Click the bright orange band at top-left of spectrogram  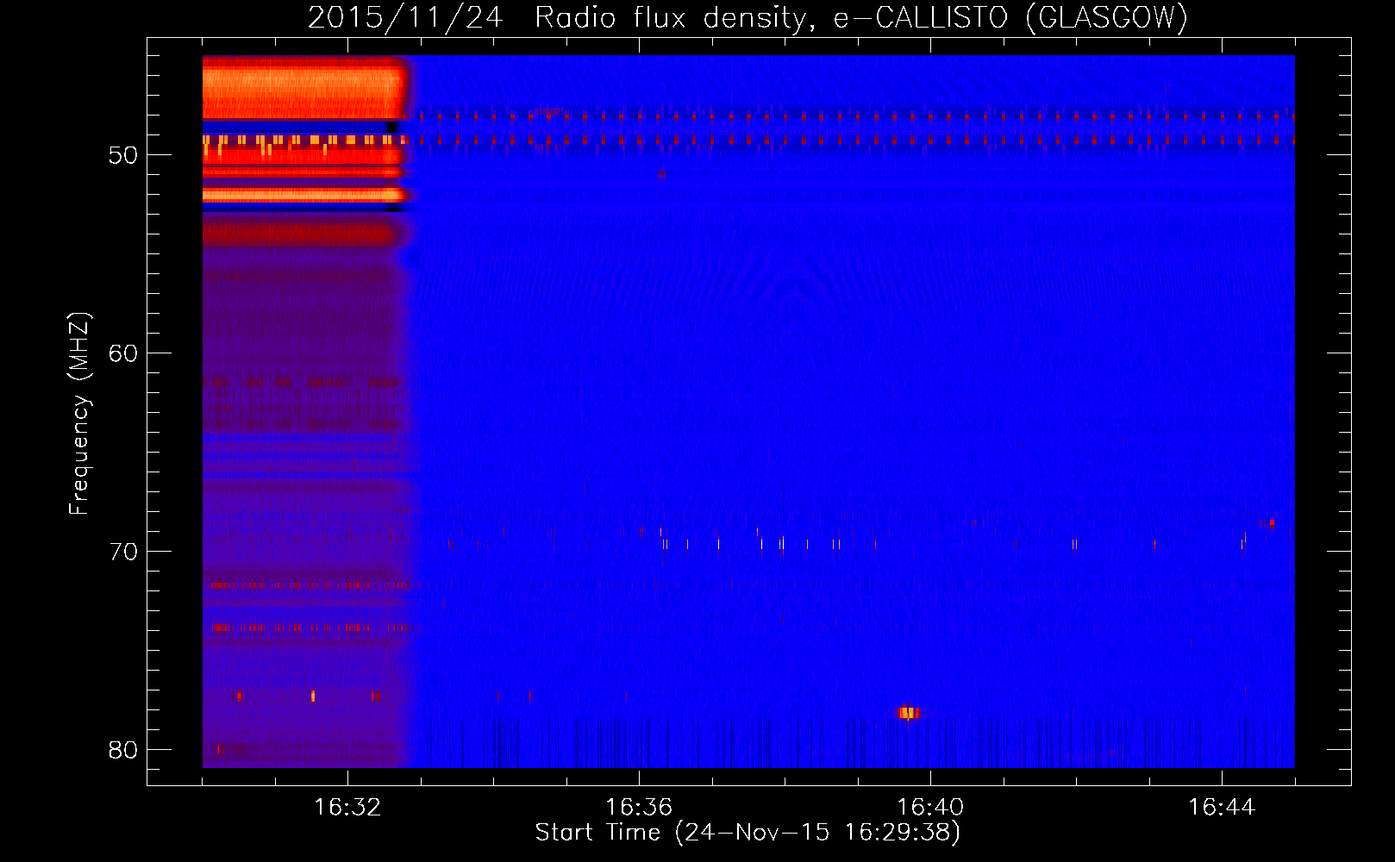coord(303,89)
